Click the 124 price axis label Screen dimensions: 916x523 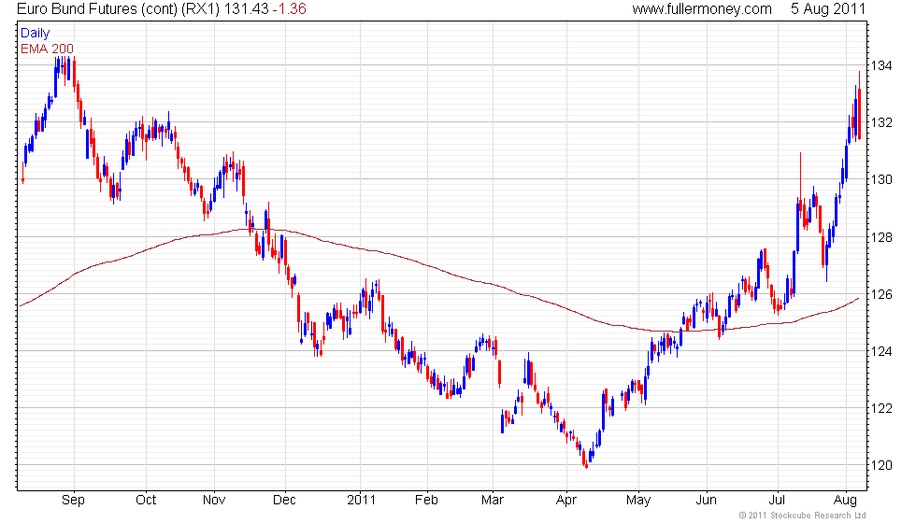pyautogui.click(x=881, y=351)
